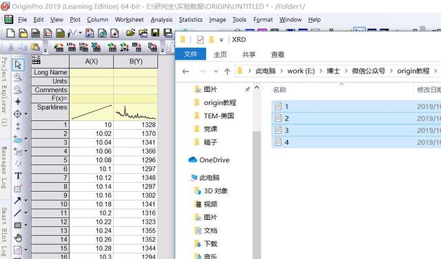Screen dimensions: 441x259
Task: Click the New Project toolbar icon
Action: point(10,33)
